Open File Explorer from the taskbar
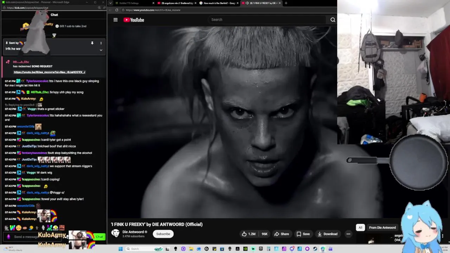This screenshot has height=253, width=450. [191, 249]
